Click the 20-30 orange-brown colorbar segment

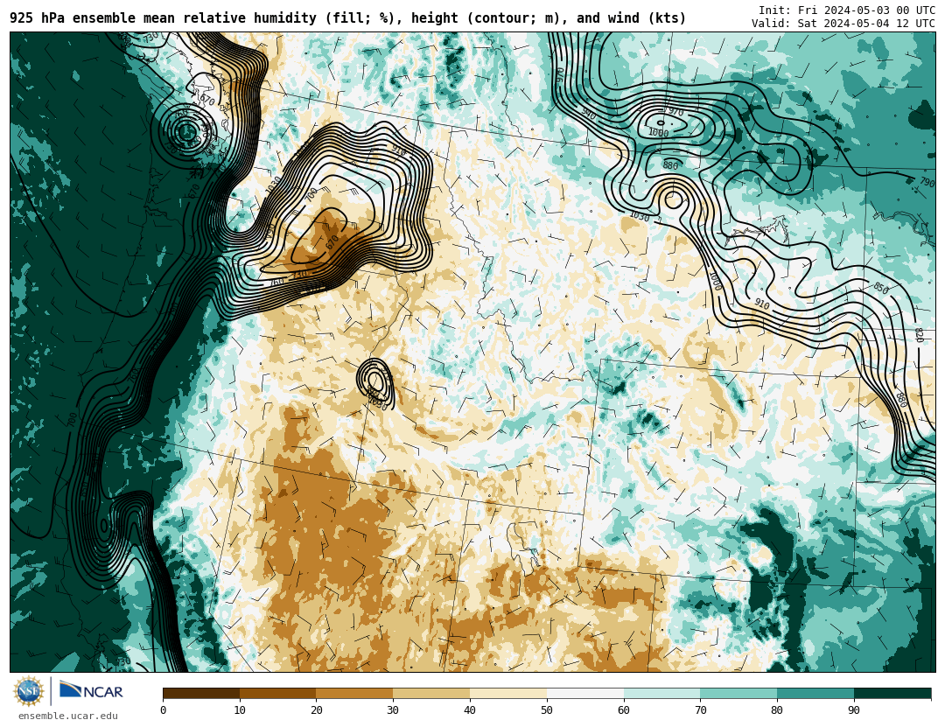click(x=354, y=693)
